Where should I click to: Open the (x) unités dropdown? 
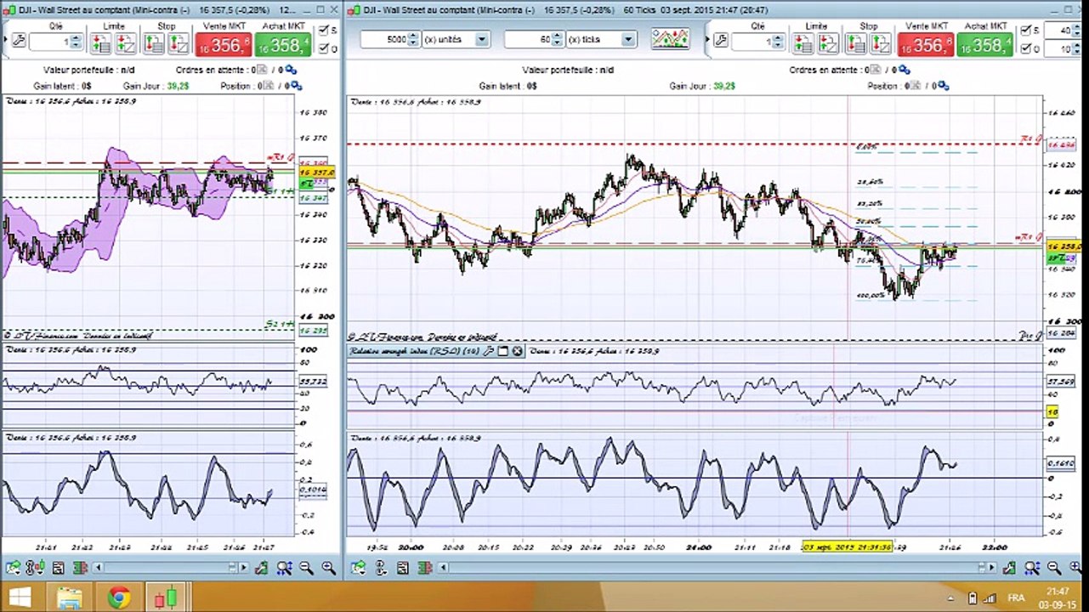coord(481,40)
